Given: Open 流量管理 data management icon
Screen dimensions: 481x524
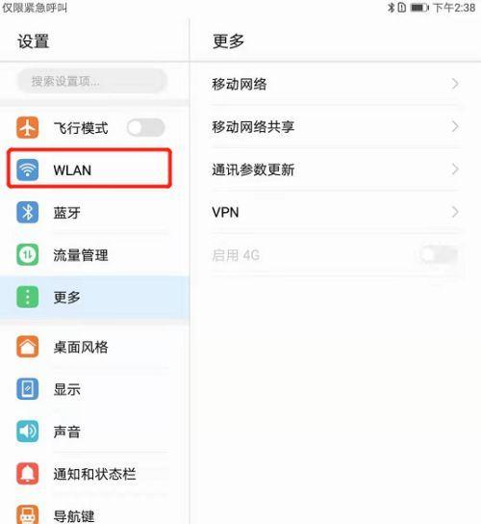Looking at the screenshot, I should click(x=27, y=255).
